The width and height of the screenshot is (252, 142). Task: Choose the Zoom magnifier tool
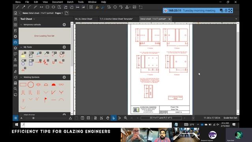pos(126,118)
